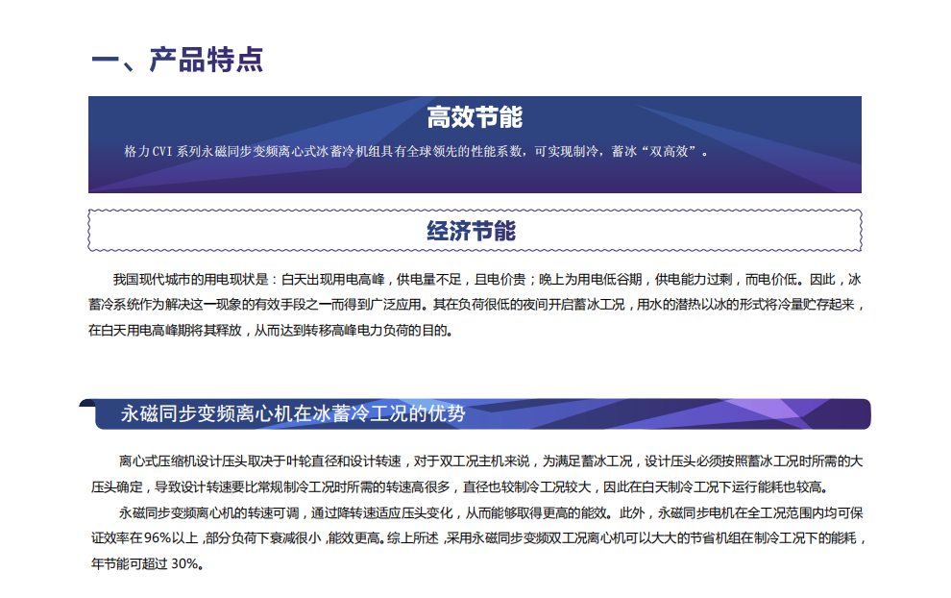
Task: Click the paragraph line starting 我国现代城市的用电现状
Action: click(x=487, y=279)
